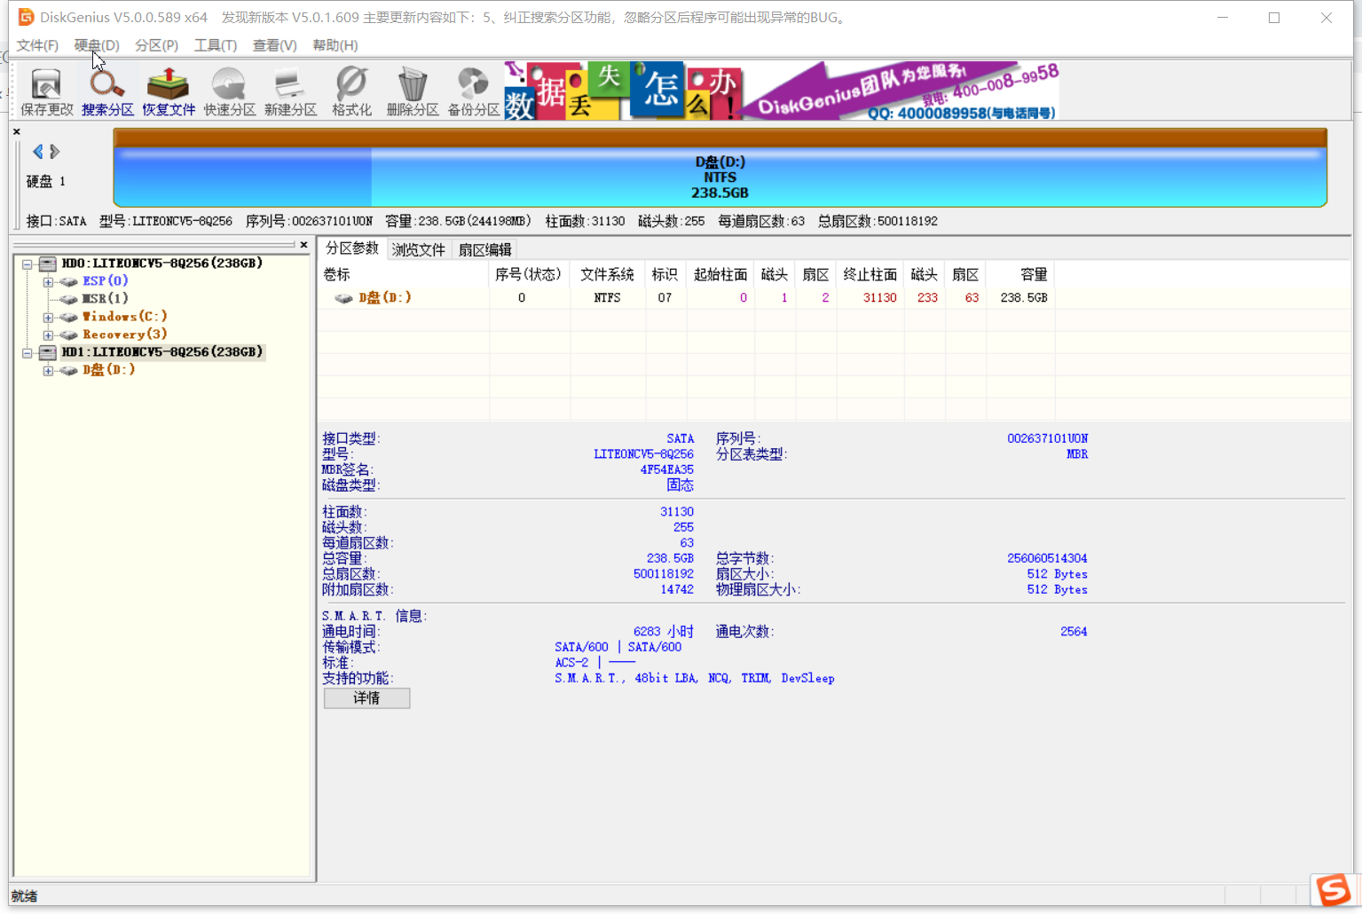
Task: Open the 硬盘(D) menu
Action: pyautogui.click(x=97, y=45)
